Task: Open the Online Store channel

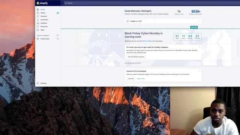Action: [45, 39]
